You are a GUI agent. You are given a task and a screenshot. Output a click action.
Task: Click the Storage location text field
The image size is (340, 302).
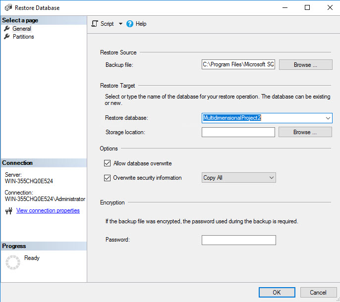coord(238,132)
